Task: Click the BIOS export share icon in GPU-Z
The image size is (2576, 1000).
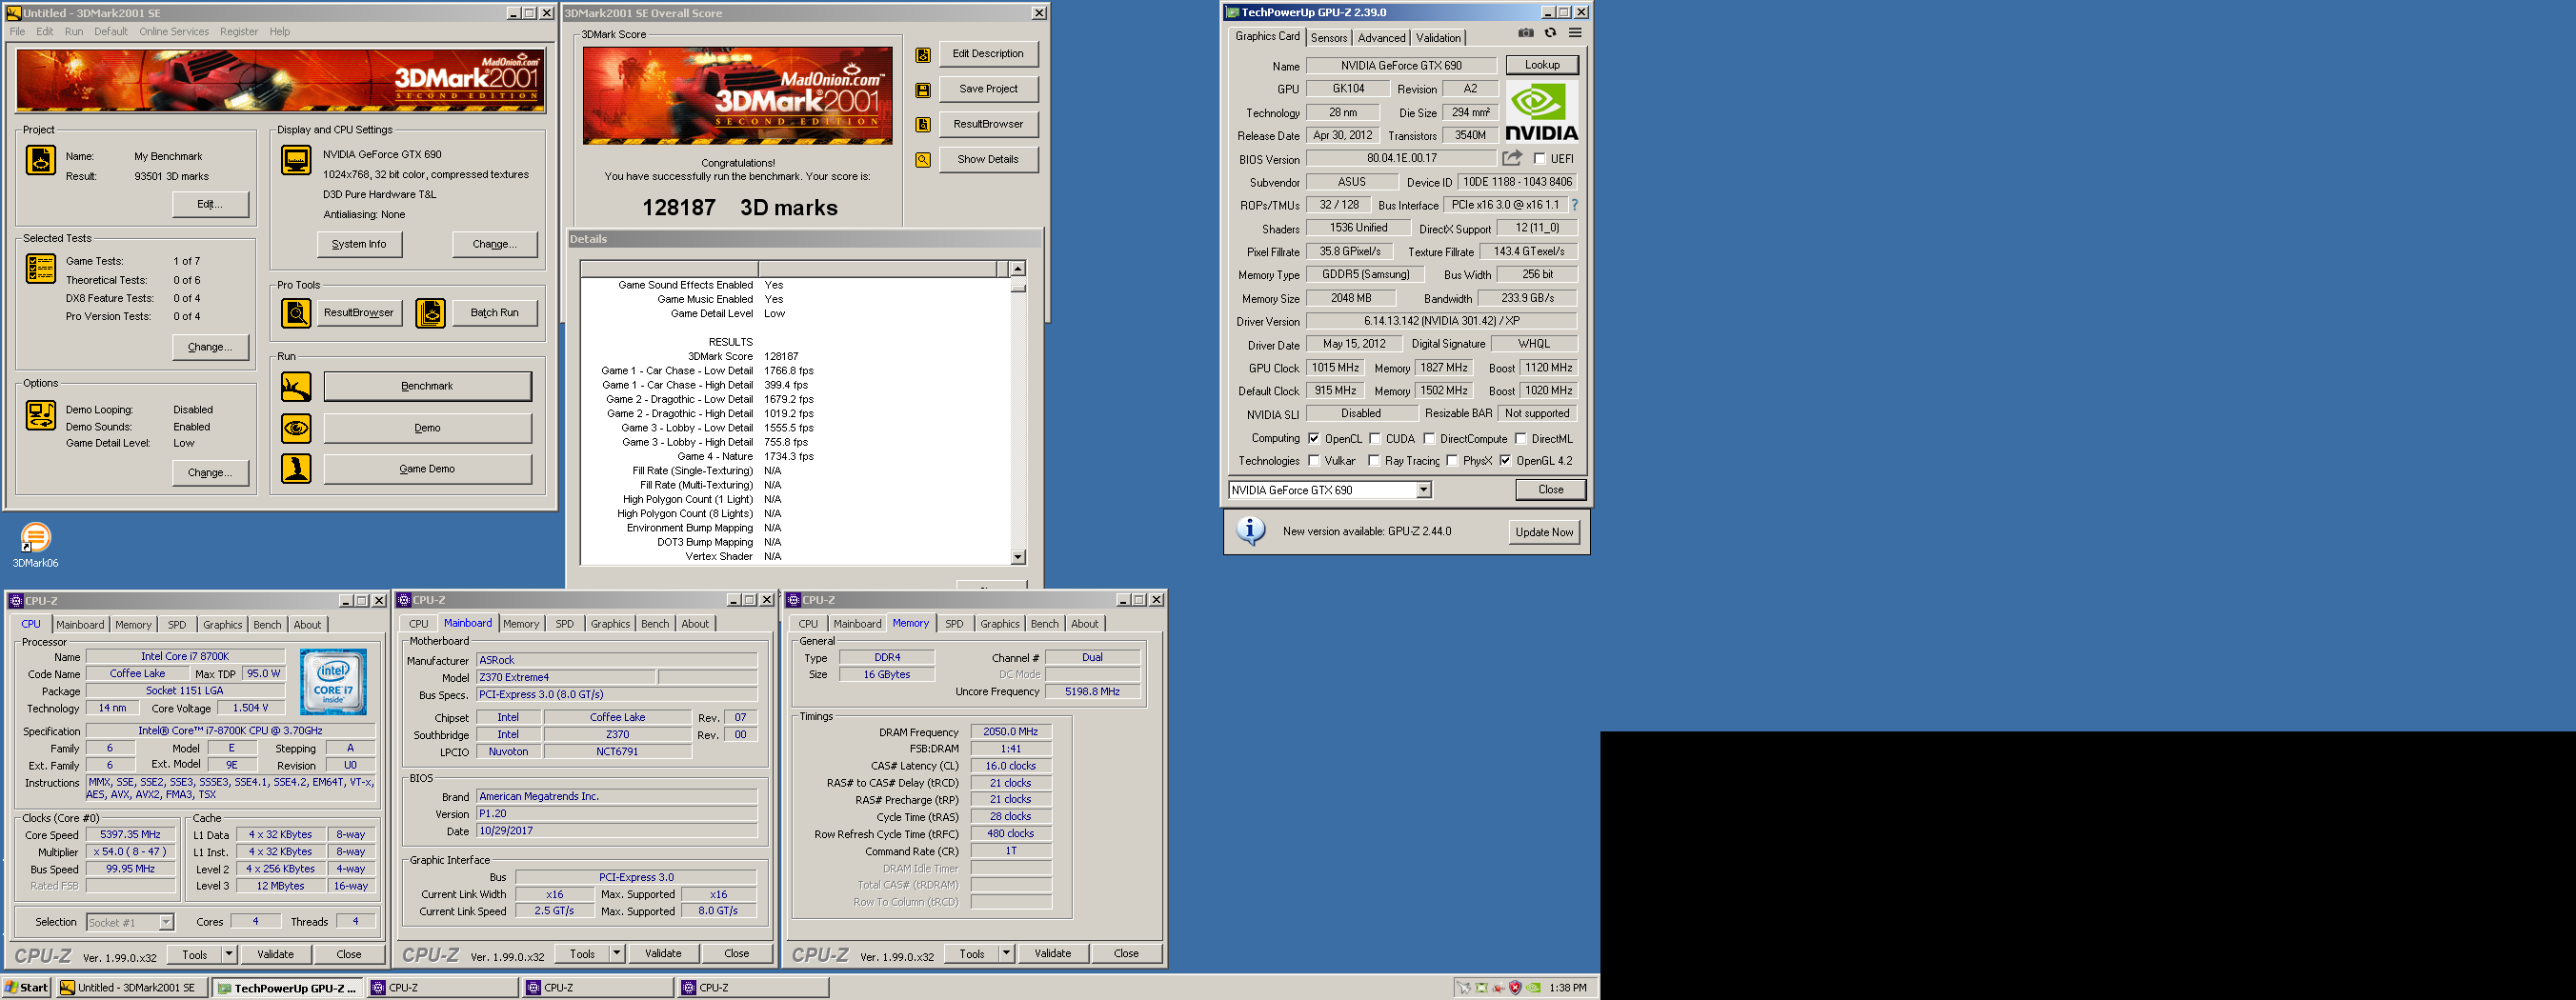Action: pos(1512,158)
